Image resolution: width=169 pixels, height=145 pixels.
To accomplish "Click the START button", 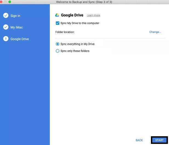I will [159, 140].
